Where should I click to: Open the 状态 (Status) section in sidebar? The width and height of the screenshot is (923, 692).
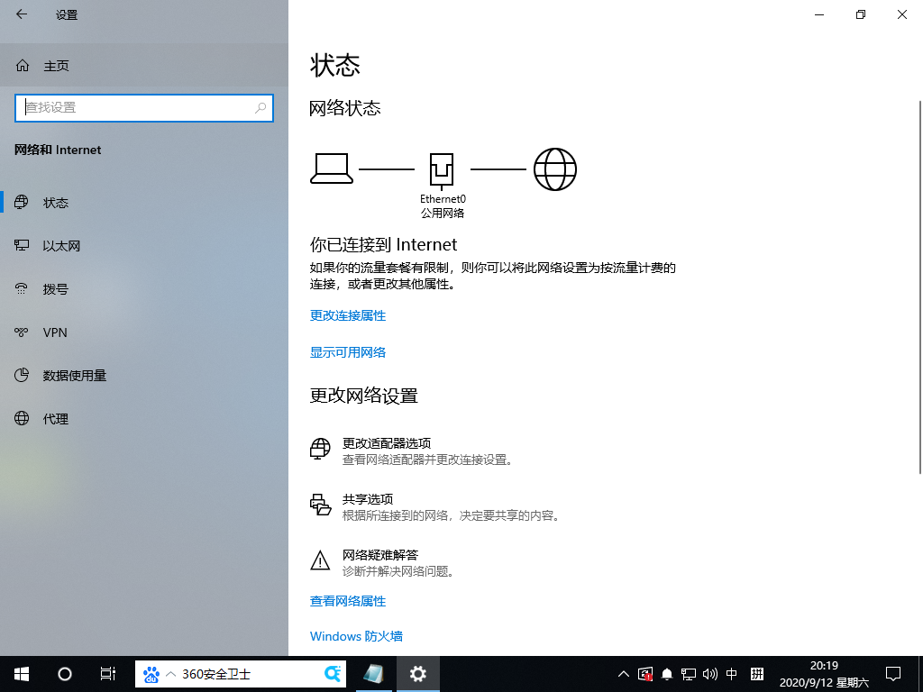[56, 202]
